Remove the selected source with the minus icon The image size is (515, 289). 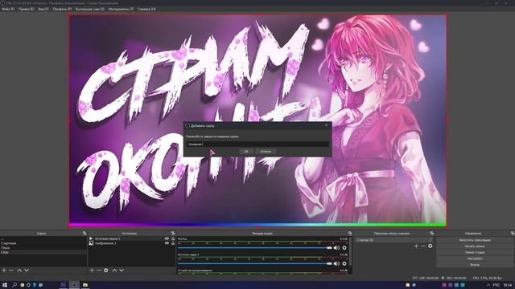[x=99, y=271]
